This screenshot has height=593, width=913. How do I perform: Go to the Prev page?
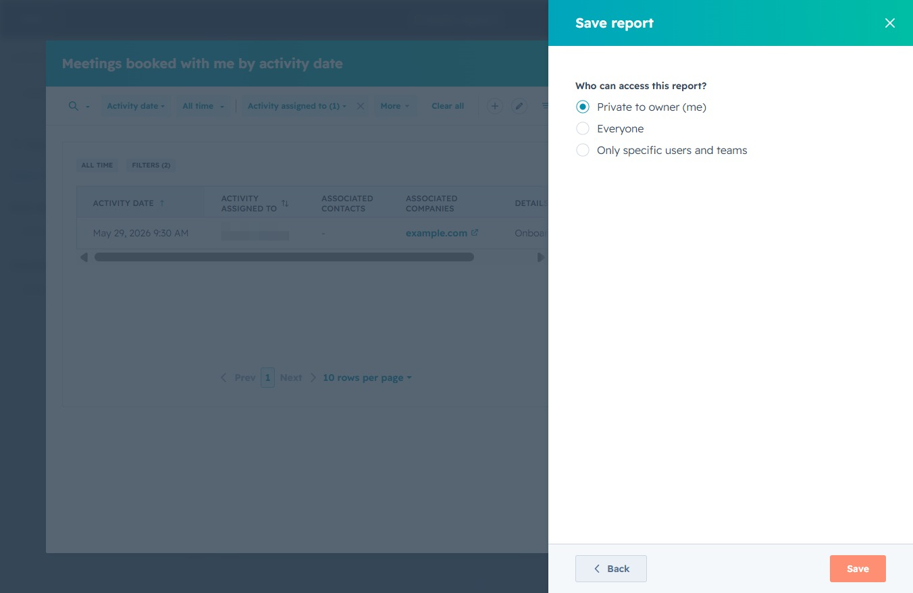[x=238, y=378]
